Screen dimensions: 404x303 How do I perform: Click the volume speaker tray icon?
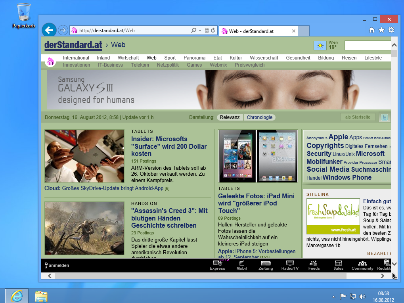click(362, 297)
